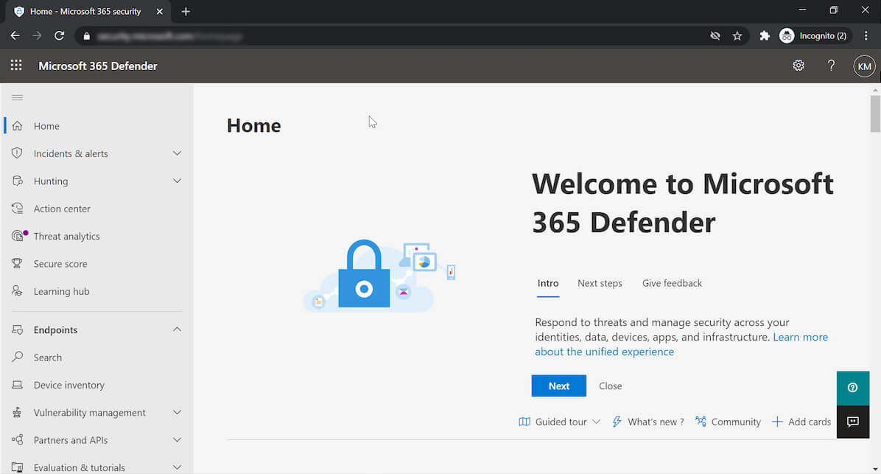Click the Add cards label

click(x=809, y=422)
